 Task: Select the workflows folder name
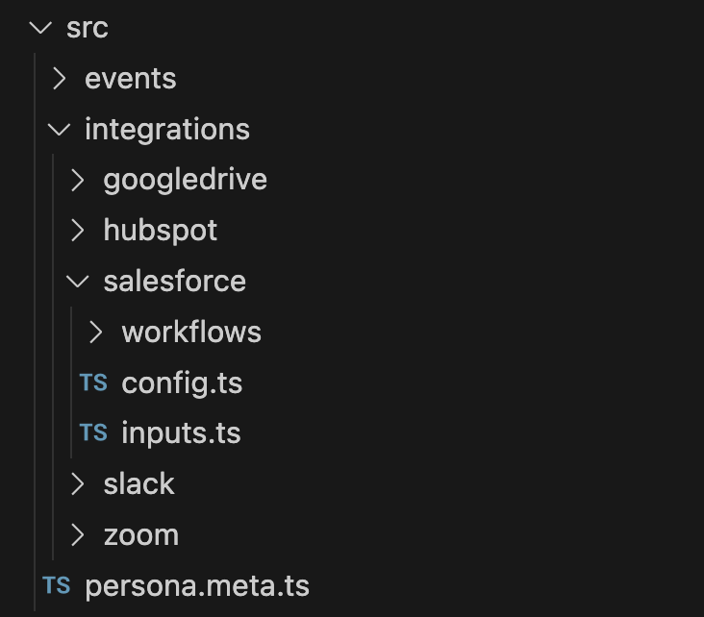coord(191,333)
